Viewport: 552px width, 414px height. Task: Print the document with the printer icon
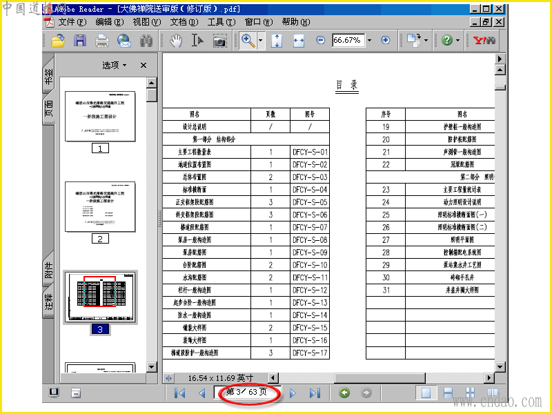(101, 41)
